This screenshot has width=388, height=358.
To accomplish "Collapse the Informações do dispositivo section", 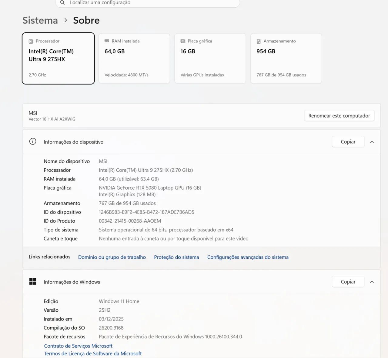I will click(x=372, y=142).
